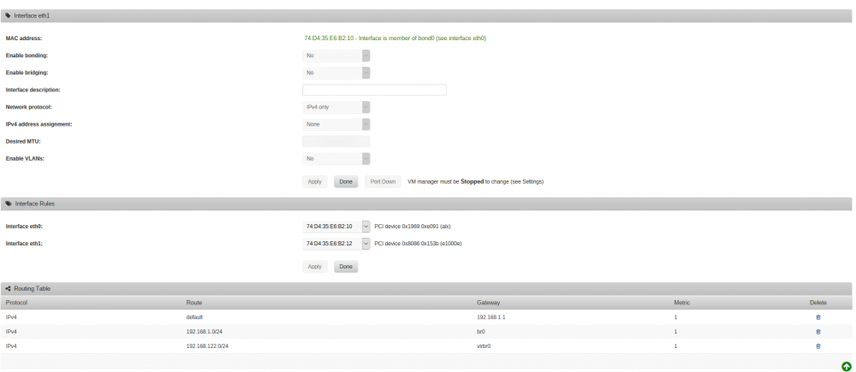
Task: Click the Metric column header
Action: click(681, 303)
